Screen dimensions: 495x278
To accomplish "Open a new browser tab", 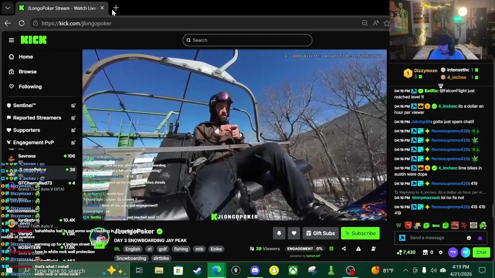I will [x=116, y=8].
